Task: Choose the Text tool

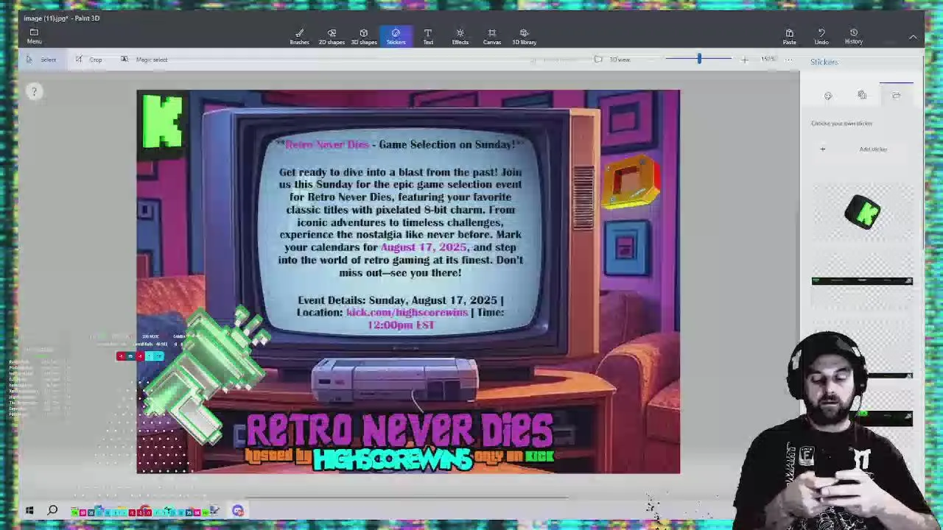Action: tap(428, 36)
